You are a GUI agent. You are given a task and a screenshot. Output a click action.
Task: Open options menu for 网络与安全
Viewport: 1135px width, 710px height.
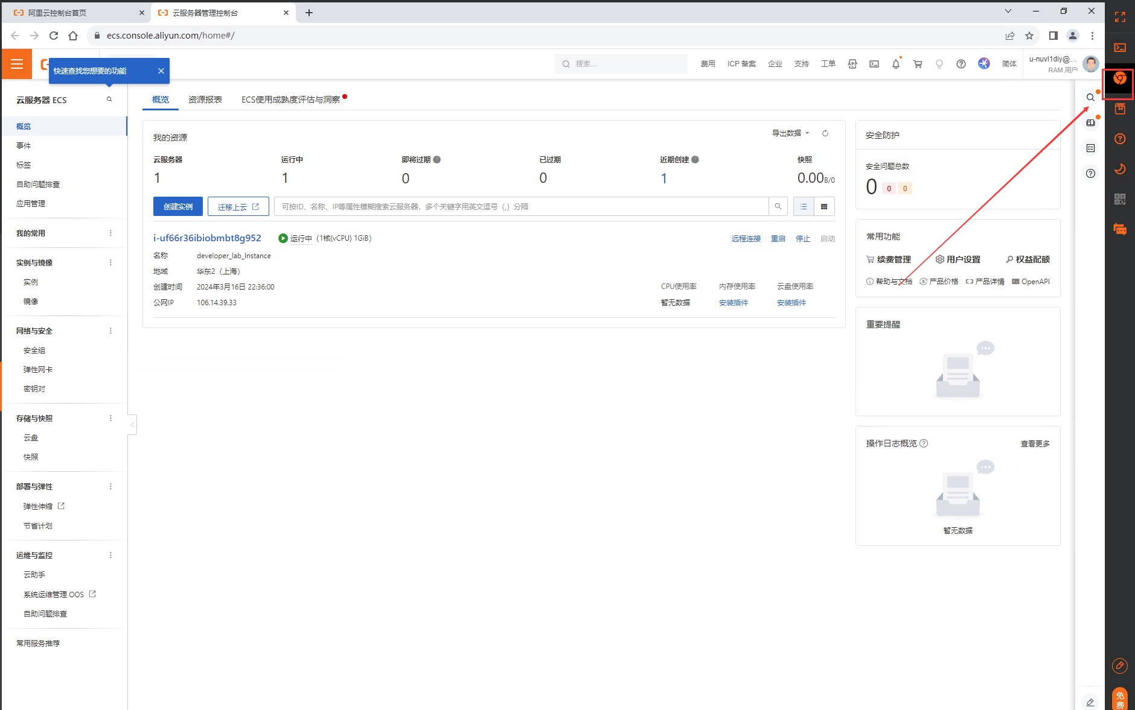click(110, 331)
